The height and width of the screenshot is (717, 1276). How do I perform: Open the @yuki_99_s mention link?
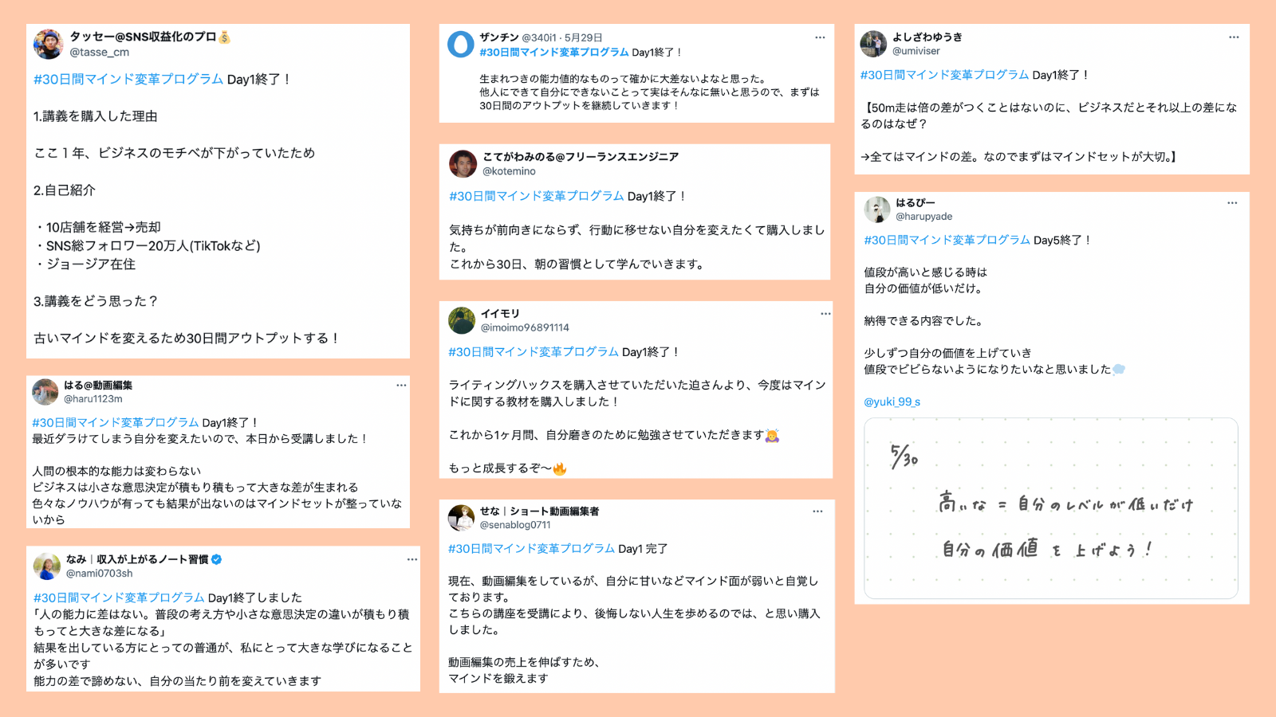coord(892,402)
